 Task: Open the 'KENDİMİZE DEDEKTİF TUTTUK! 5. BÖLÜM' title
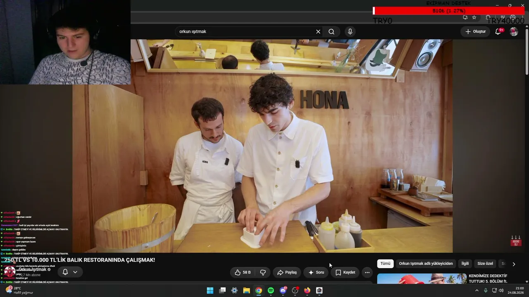(x=488, y=279)
